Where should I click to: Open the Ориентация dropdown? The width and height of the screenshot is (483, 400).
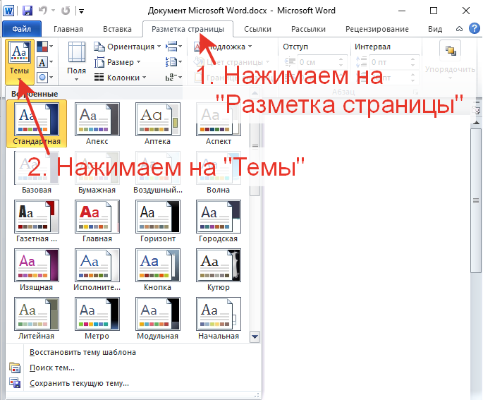point(128,47)
